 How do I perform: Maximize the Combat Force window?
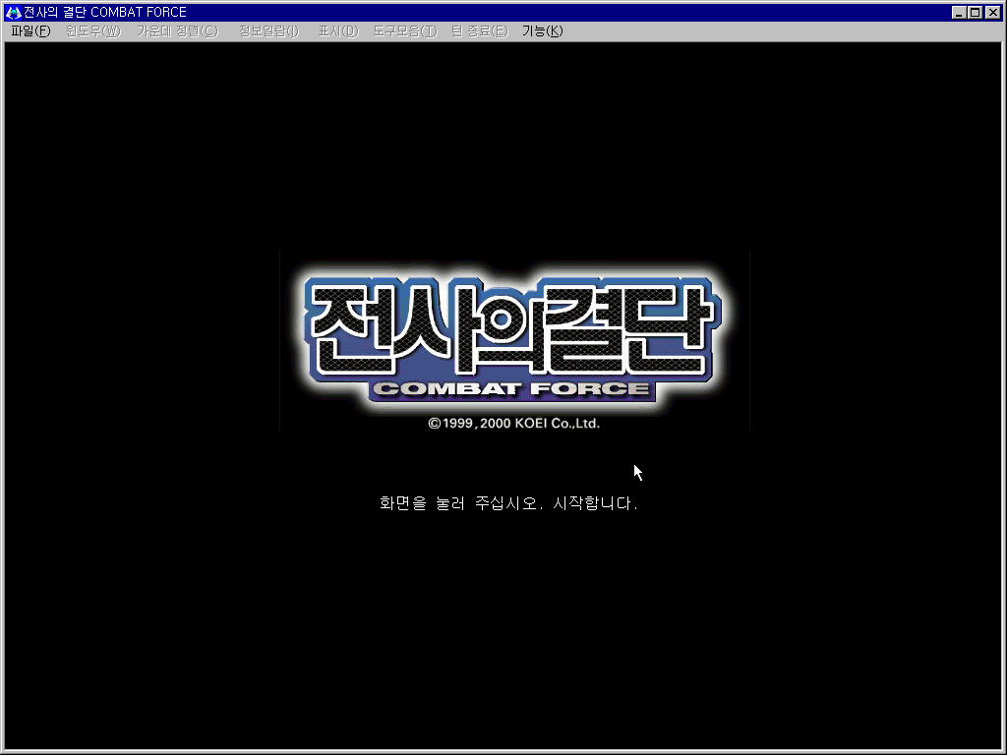(x=975, y=12)
